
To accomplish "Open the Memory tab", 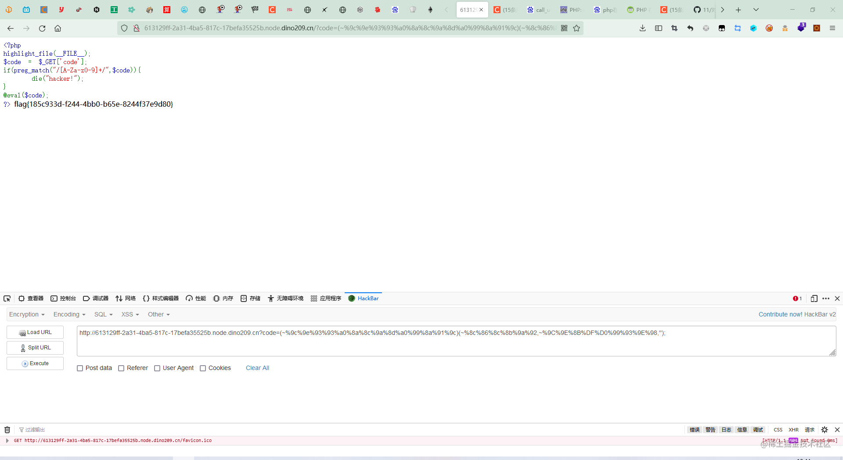I will pyautogui.click(x=223, y=298).
